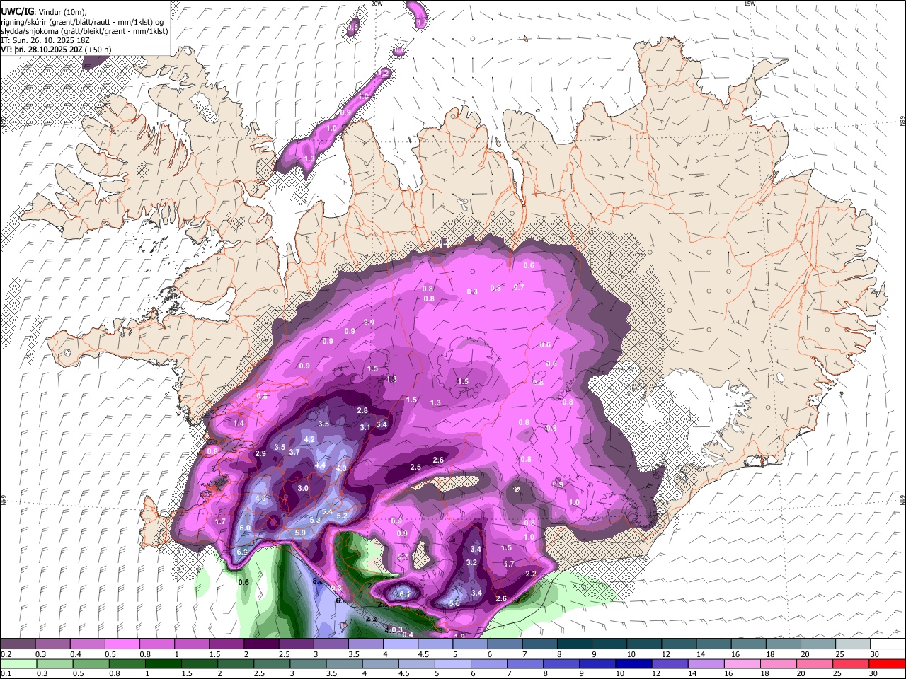Click the 'slydda/snjókoma' legend description line
Viewport: 906px width, 679px height.
[x=84, y=31]
